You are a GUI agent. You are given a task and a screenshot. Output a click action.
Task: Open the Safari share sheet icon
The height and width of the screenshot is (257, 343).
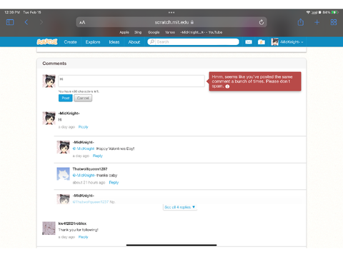(301, 22)
